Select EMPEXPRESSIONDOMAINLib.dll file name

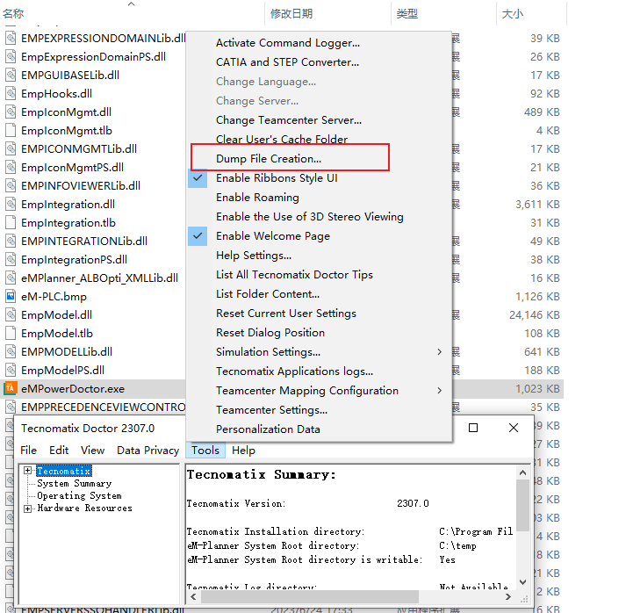click(103, 39)
